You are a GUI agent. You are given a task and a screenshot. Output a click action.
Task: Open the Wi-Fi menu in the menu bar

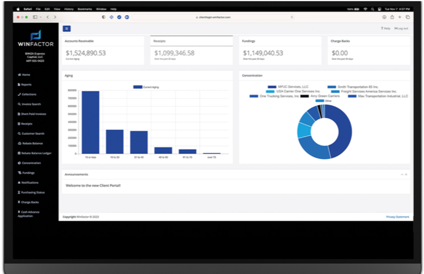(365, 8)
